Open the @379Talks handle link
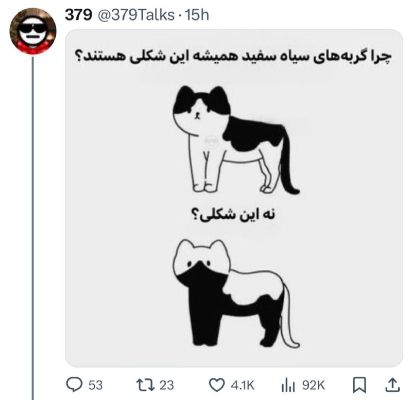 pos(136,15)
